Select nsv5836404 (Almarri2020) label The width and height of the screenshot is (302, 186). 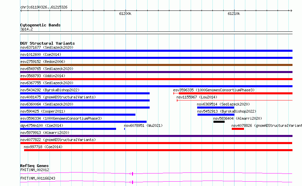tap(238, 118)
